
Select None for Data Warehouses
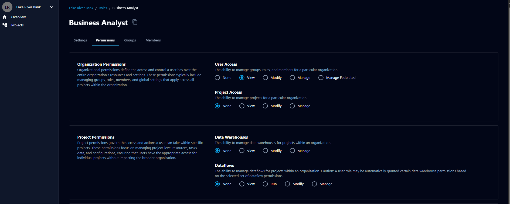(217, 151)
